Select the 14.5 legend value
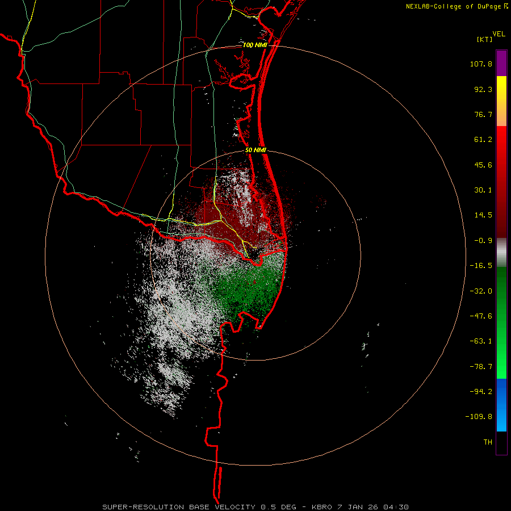The height and width of the screenshot is (511, 511). tap(483, 215)
